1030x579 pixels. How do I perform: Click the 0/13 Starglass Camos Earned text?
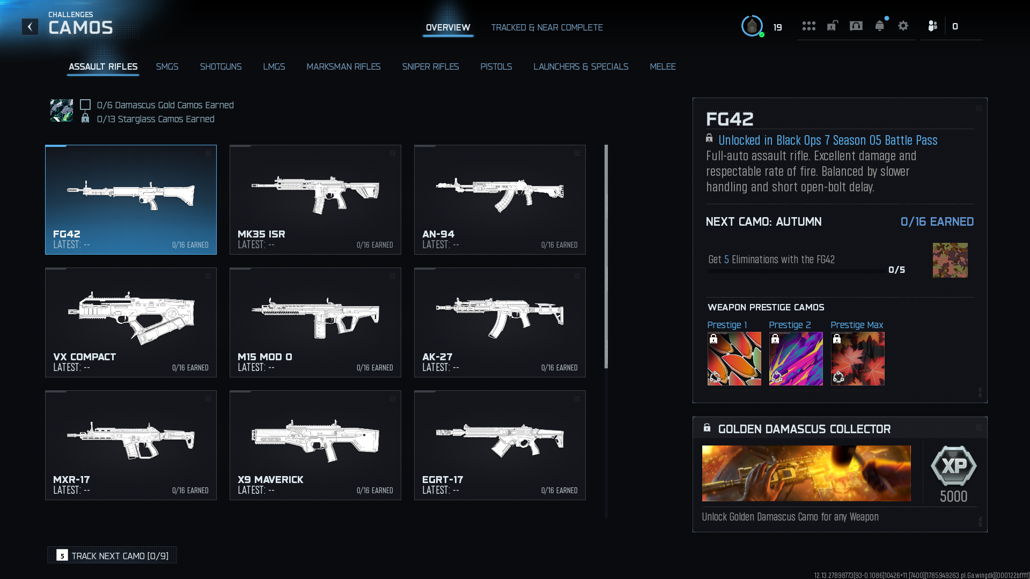pos(156,119)
